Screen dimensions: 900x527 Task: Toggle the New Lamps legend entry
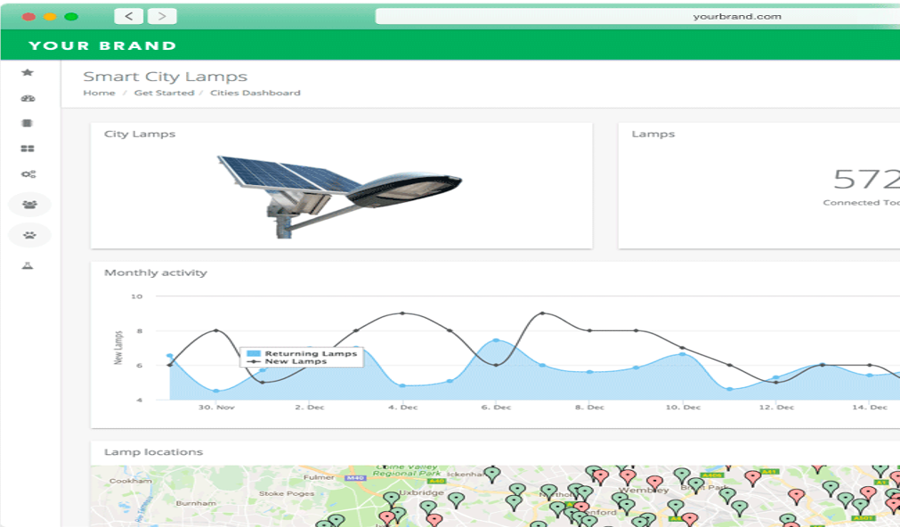pos(287,361)
